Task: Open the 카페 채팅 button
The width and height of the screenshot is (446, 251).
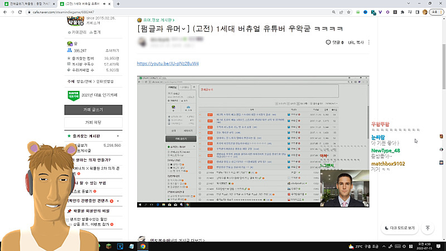Action: (93, 122)
